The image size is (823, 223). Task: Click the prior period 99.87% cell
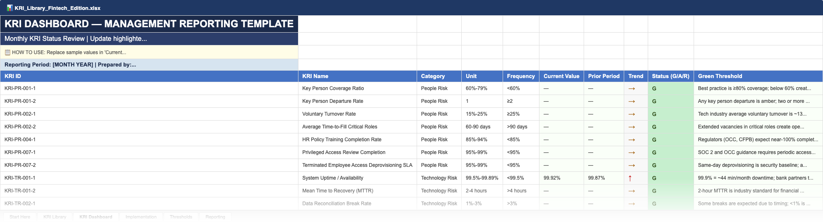coord(604,178)
